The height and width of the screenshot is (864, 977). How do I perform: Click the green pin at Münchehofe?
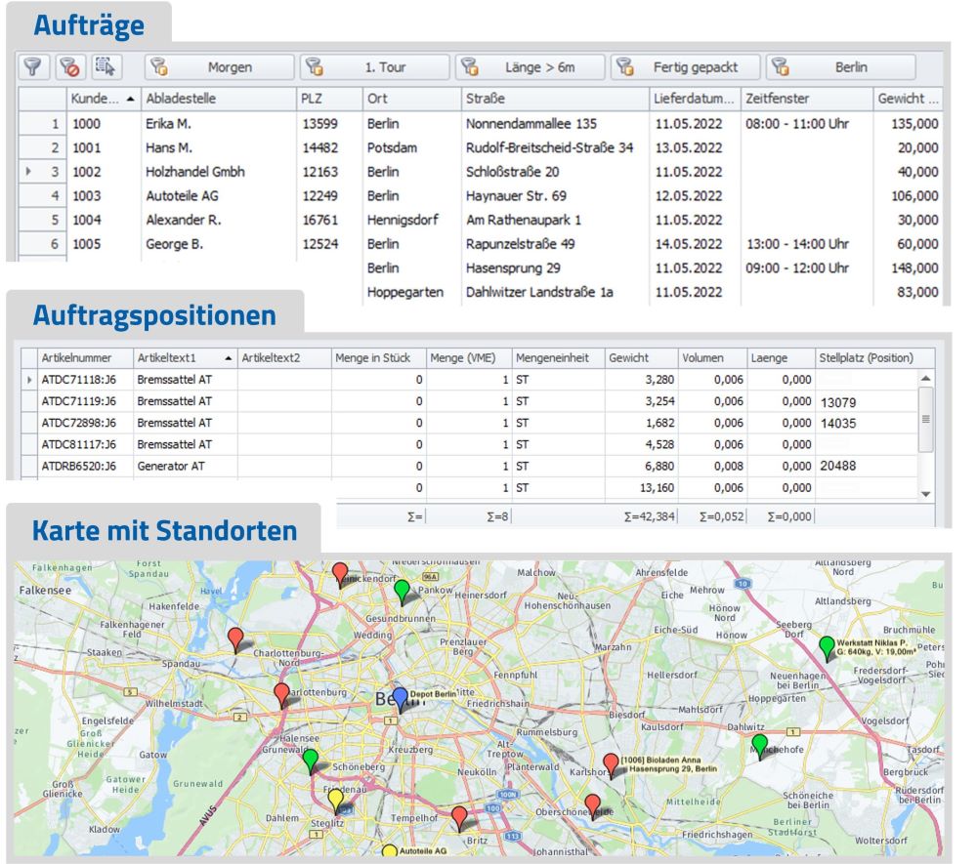(x=759, y=746)
